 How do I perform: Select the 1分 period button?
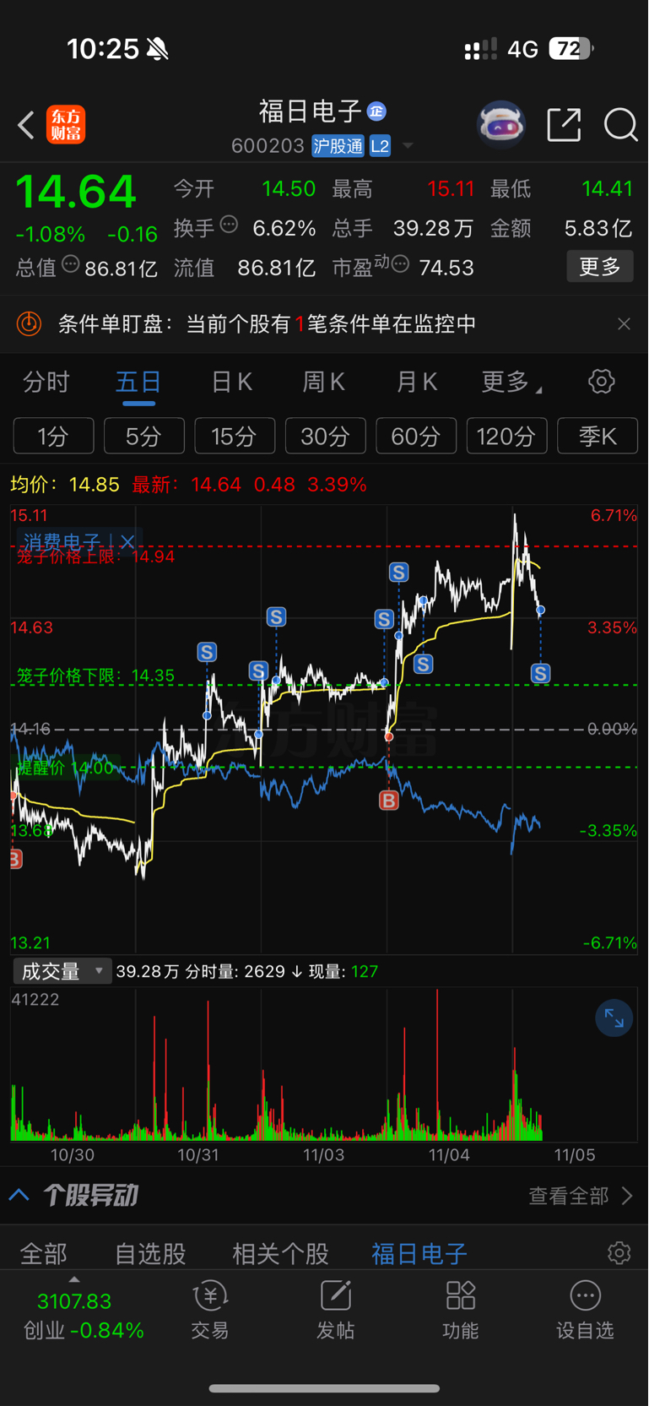(x=53, y=436)
